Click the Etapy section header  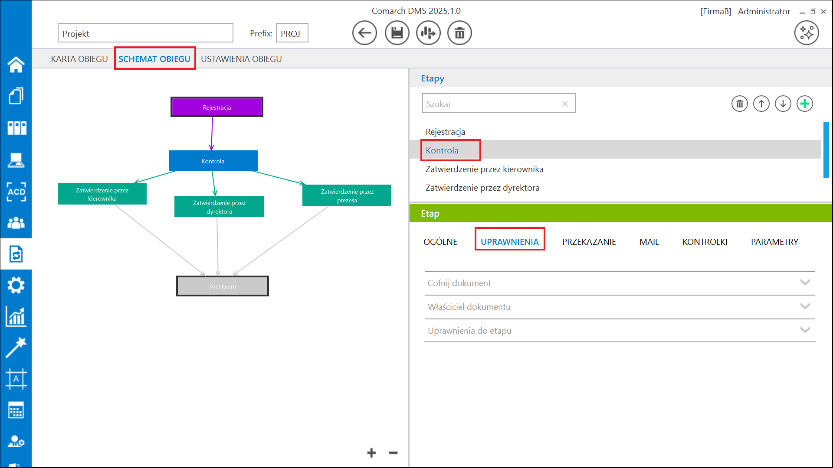(x=620, y=78)
